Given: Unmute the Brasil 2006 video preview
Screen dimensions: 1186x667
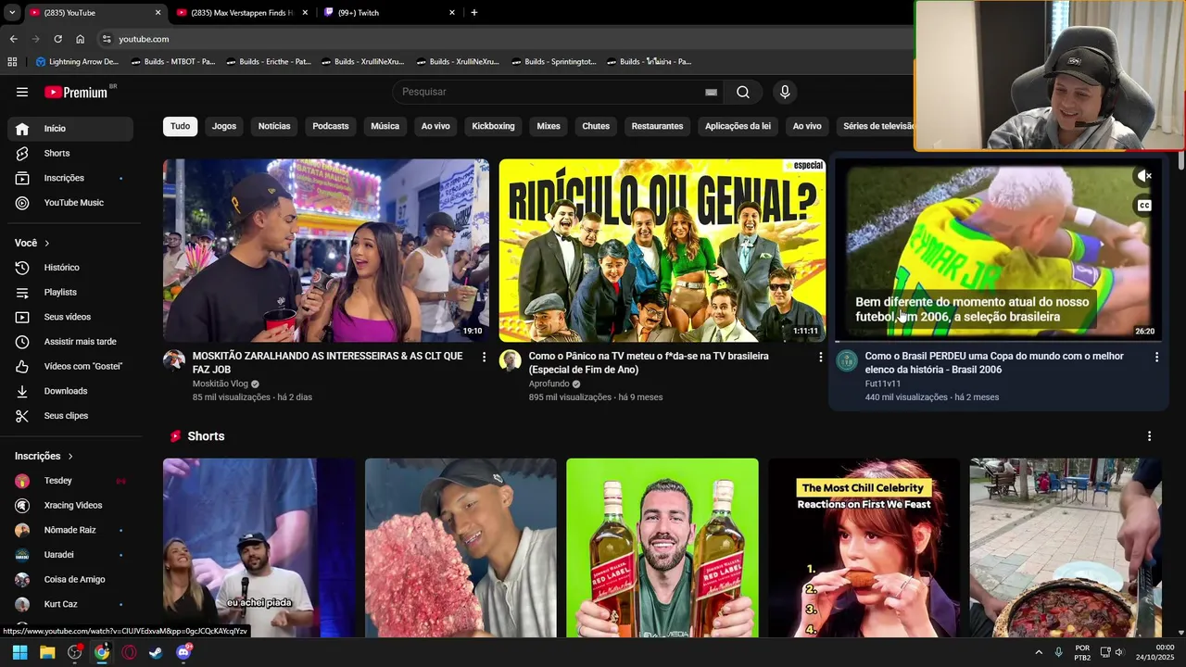Looking at the screenshot, I should pos(1144,176).
